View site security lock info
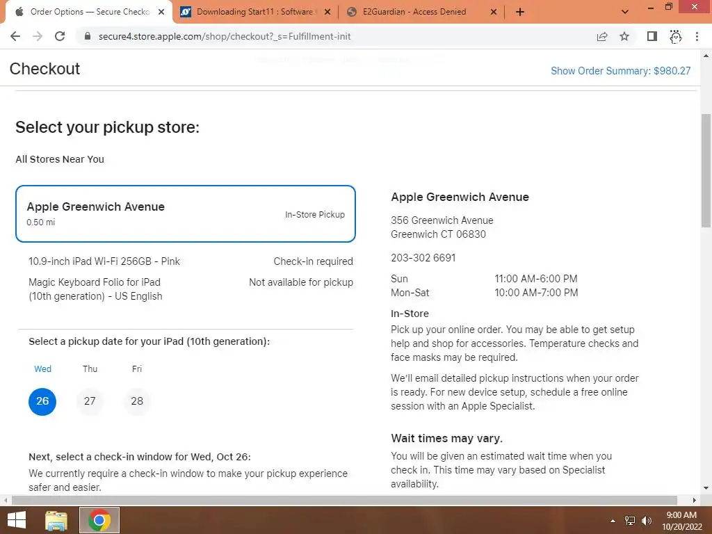The image size is (712, 534). (x=88, y=36)
